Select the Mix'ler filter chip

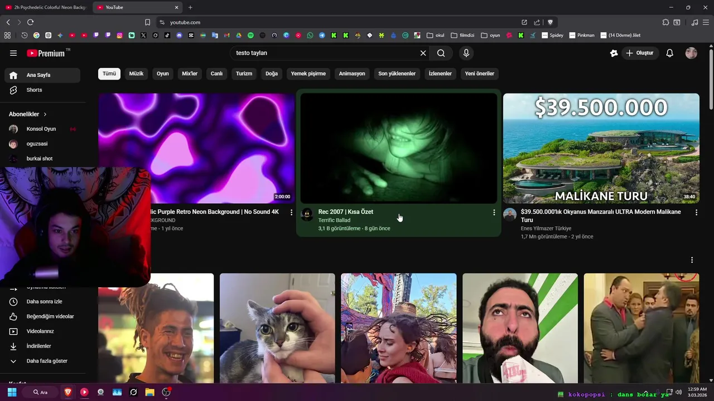coord(190,74)
